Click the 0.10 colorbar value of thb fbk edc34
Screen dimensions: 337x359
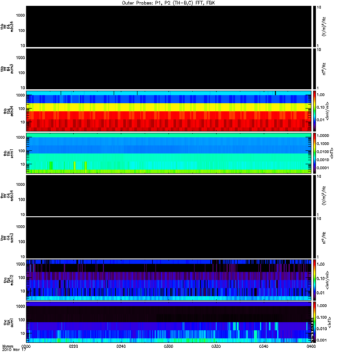pos(321,107)
